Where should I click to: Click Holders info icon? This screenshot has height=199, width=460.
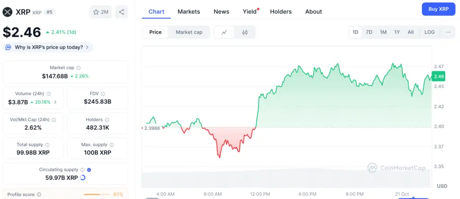[x=107, y=120]
